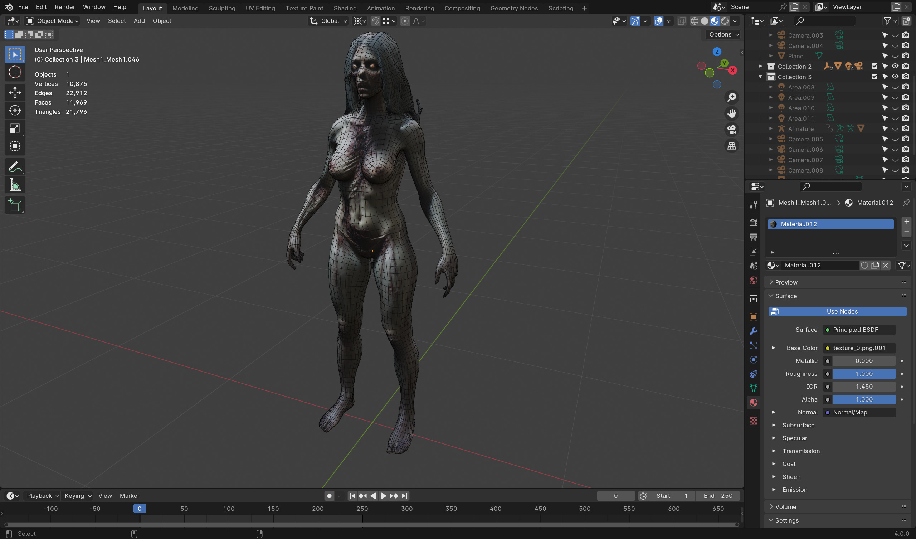The width and height of the screenshot is (916, 539).
Task: Add a new material slot
Action: click(x=906, y=222)
